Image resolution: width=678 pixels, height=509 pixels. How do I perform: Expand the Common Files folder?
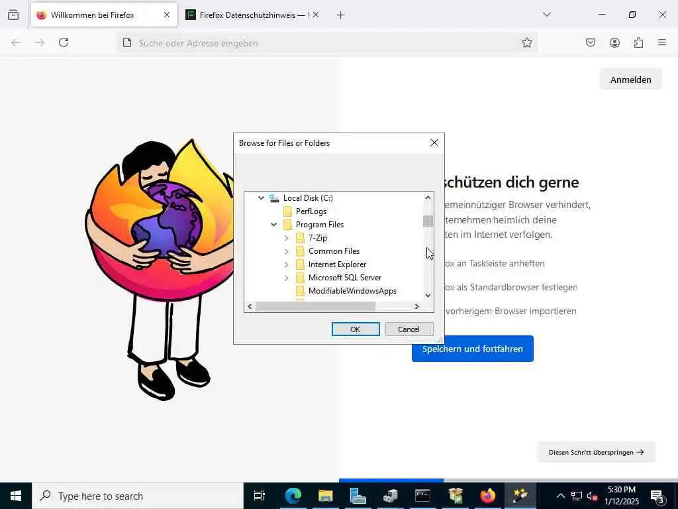coord(286,251)
